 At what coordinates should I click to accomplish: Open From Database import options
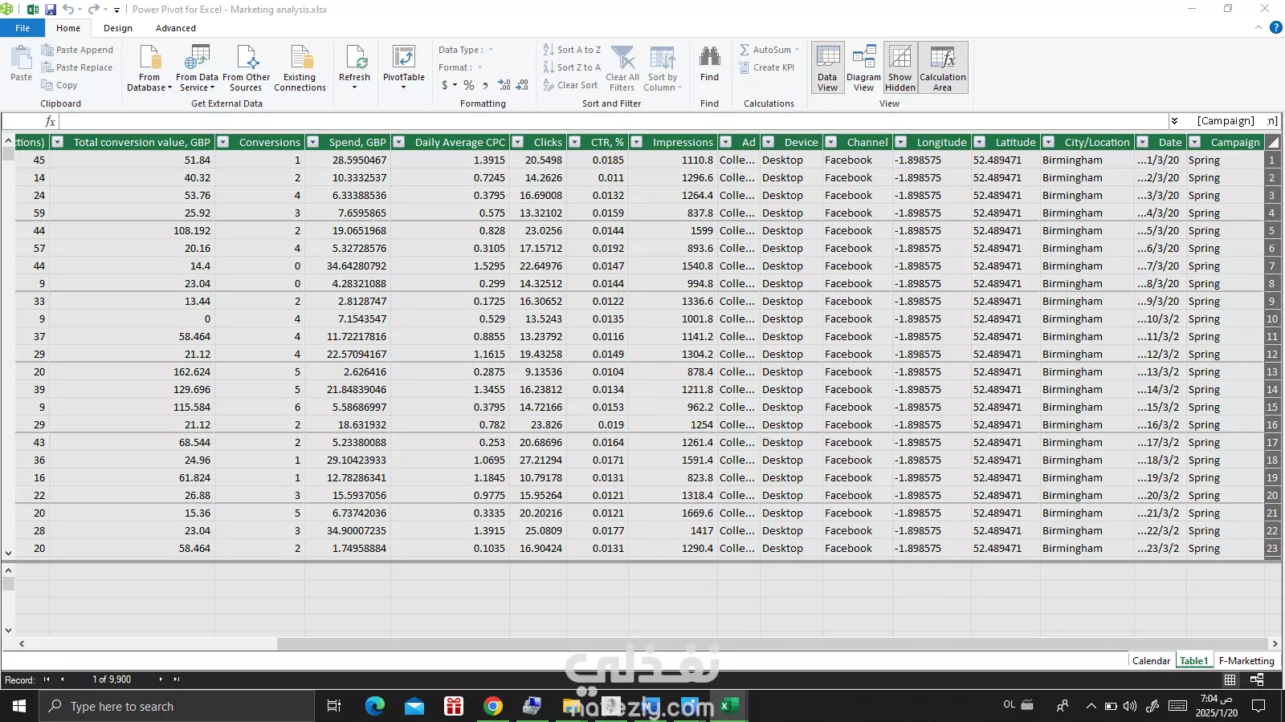[x=149, y=68]
